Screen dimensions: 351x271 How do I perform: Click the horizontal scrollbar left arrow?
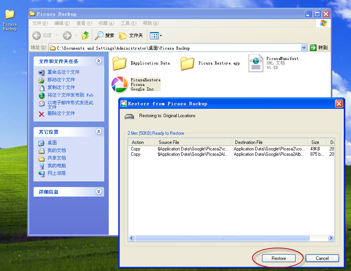pyautogui.click(x=132, y=238)
